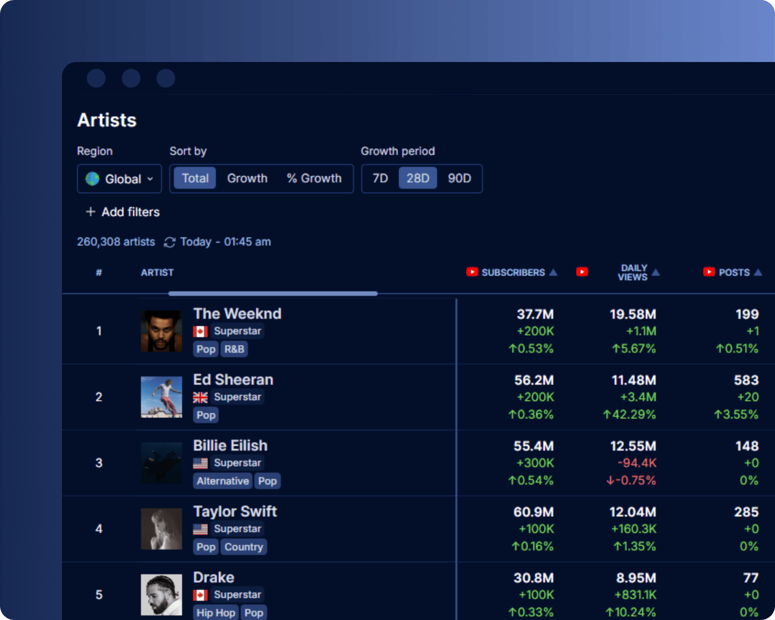Select the 28D growth period option

(x=418, y=179)
